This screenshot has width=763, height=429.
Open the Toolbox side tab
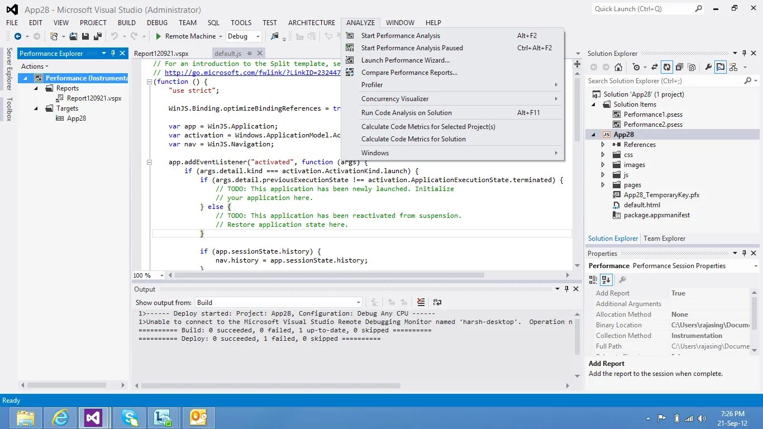pyautogui.click(x=9, y=109)
